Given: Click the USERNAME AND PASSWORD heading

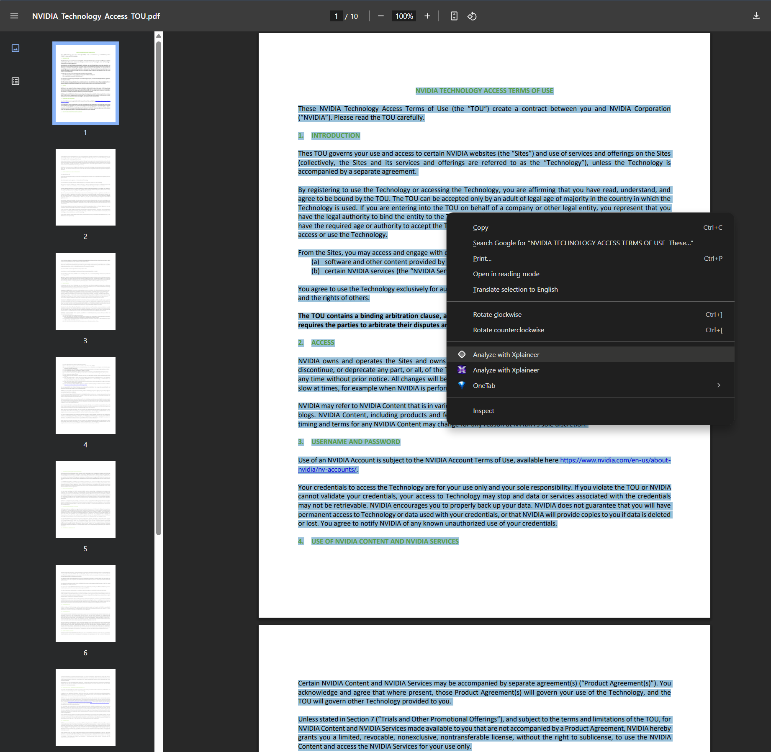Looking at the screenshot, I should click(x=355, y=442).
